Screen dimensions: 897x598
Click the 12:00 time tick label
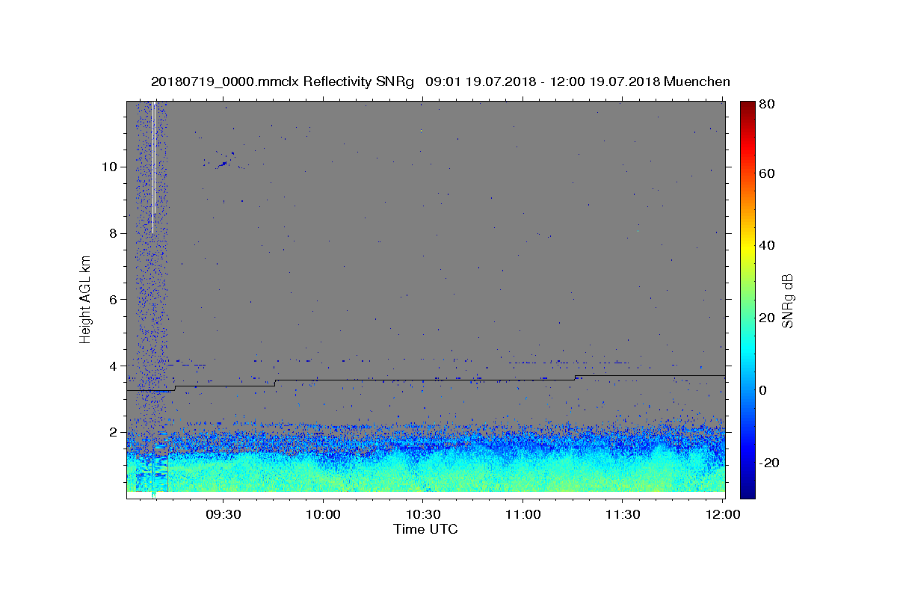tap(722, 515)
